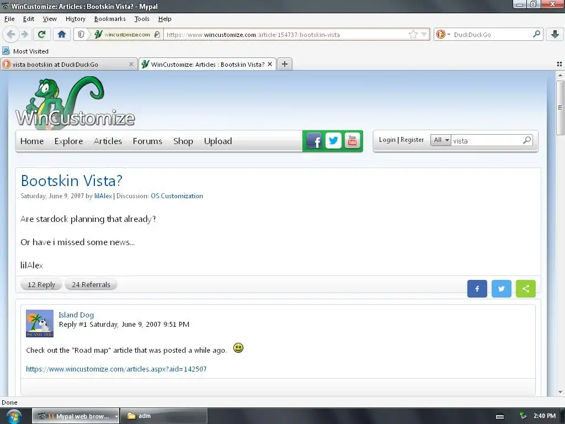Open the Windows Start orb

[13, 416]
